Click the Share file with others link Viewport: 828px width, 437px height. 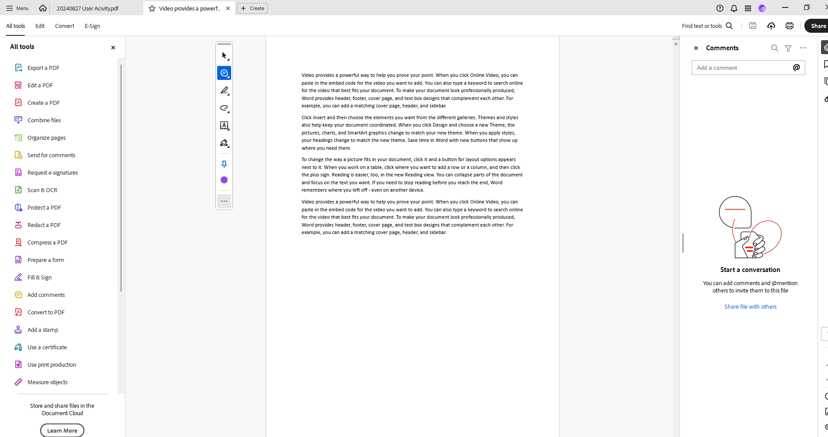750,306
